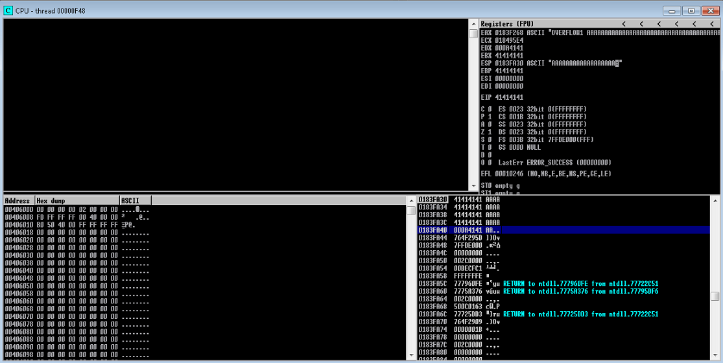723x363 pixels.
Task: Click the Registers (FPU) header to switch view
Action: (507, 24)
